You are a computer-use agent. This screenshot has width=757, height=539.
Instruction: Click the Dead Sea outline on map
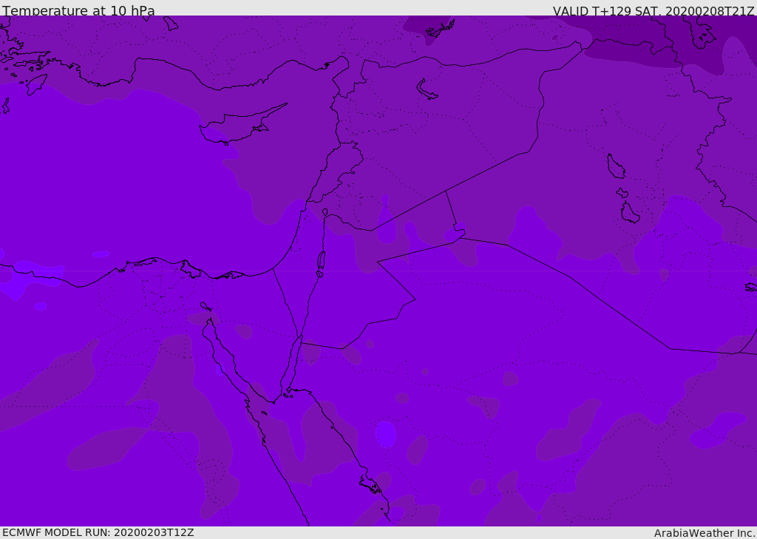point(321,263)
